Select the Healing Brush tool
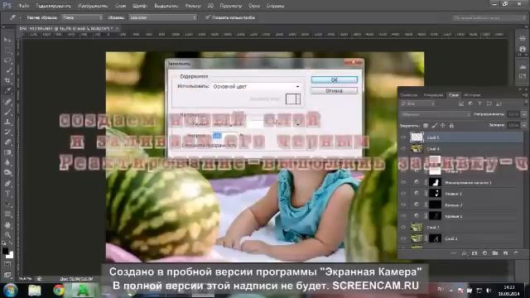 point(7,101)
